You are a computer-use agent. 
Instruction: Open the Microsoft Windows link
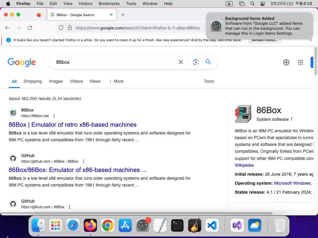click(292, 183)
